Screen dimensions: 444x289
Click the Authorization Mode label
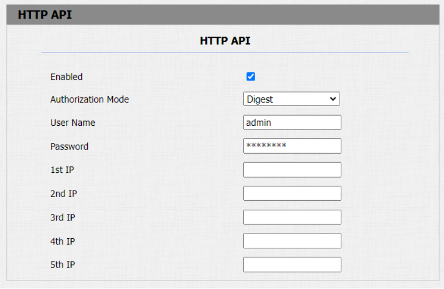tap(89, 100)
